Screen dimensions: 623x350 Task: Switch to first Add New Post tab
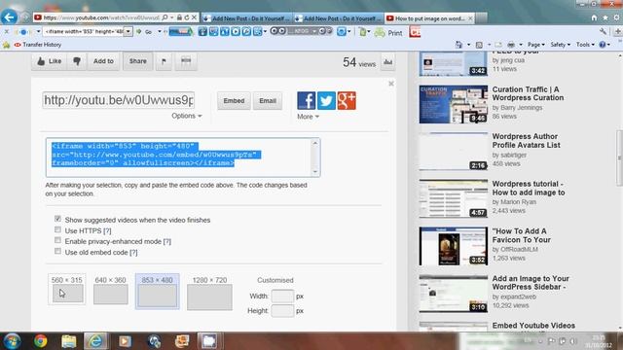[x=246, y=18]
